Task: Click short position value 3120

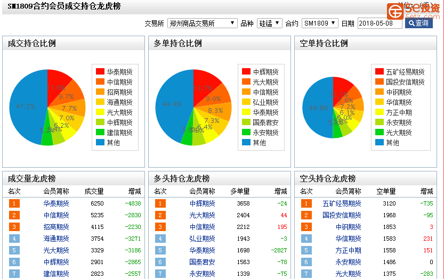Action: [389, 203]
